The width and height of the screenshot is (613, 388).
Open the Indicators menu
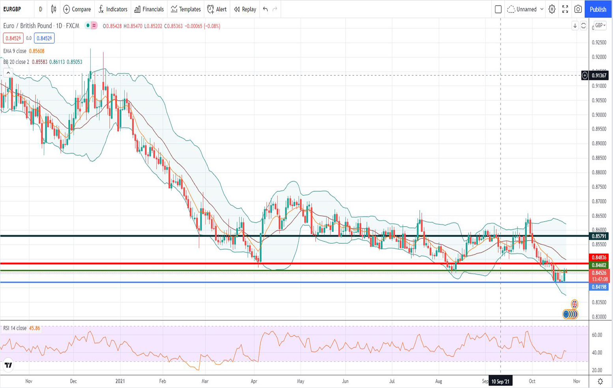tap(113, 9)
